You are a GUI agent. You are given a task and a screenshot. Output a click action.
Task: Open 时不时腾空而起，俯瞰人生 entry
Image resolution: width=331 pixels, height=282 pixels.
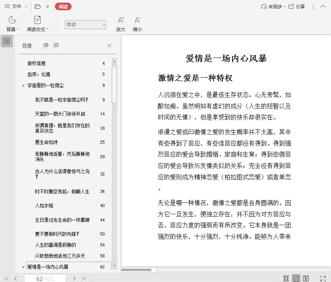(x=62, y=191)
